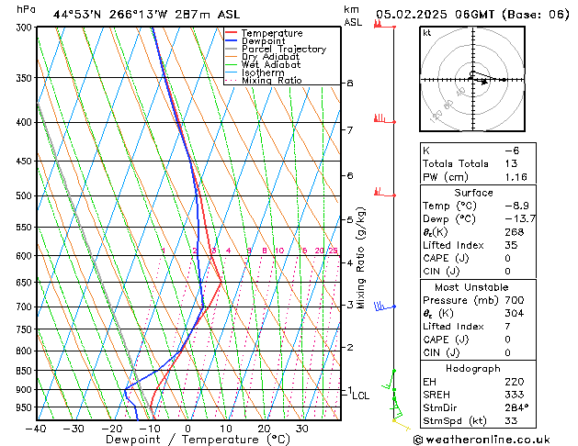Click the Most Unstable pressure value '700'
Screen dimensions: 578x446
point(515,300)
